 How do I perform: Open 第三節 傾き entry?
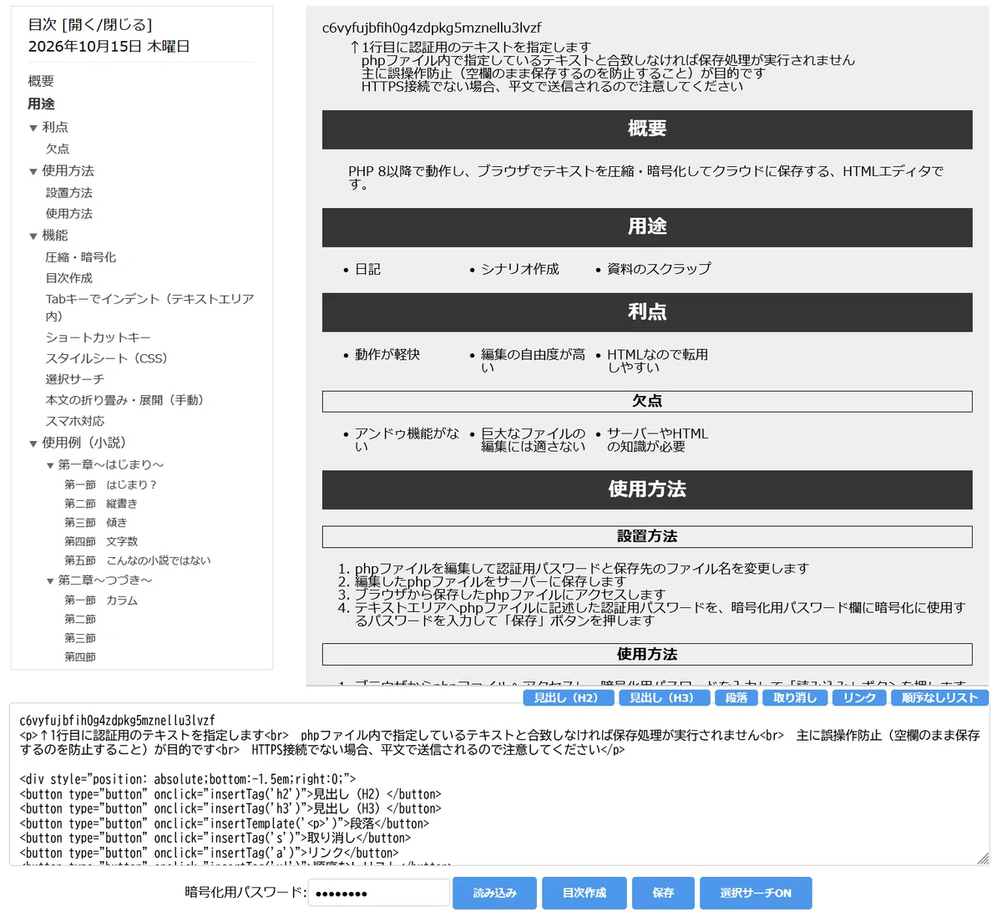tap(96, 523)
